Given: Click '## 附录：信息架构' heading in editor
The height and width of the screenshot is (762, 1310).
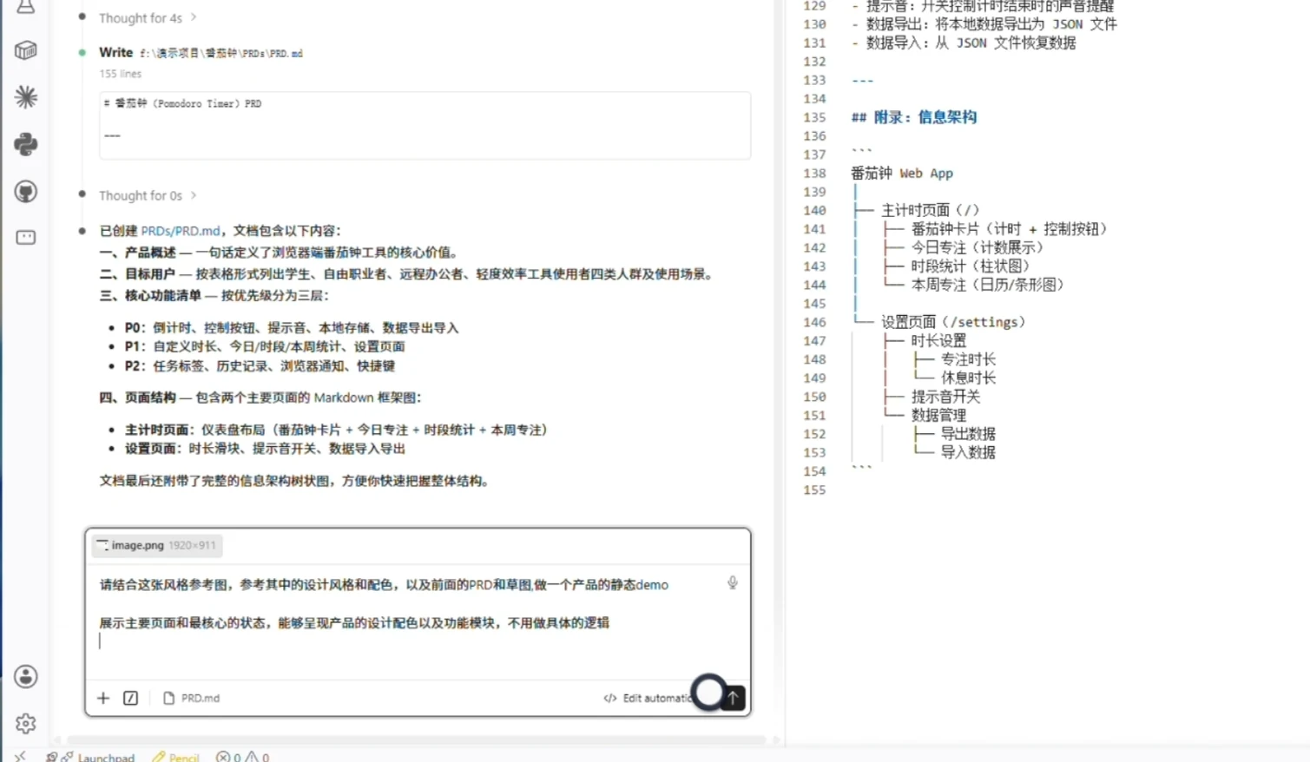Looking at the screenshot, I should point(914,117).
